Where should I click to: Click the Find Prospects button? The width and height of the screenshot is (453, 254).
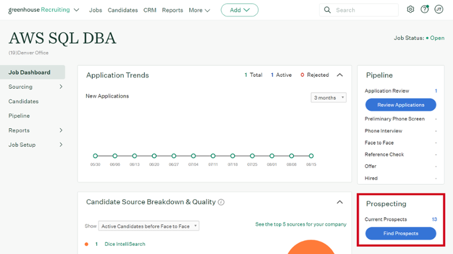(401, 233)
